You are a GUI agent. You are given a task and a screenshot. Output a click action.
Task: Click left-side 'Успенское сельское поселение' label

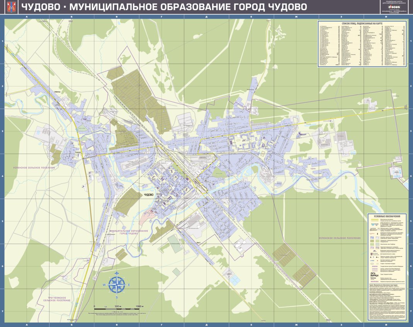coord(31,168)
